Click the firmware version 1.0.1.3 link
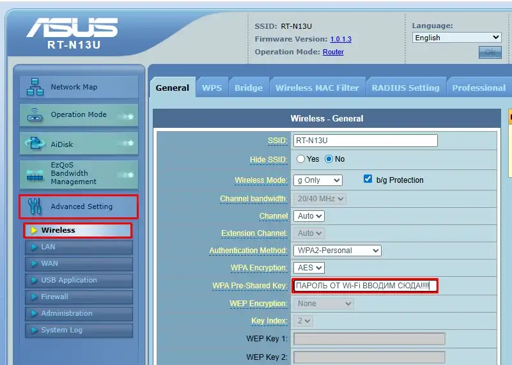The image size is (512, 365). pos(341,39)
